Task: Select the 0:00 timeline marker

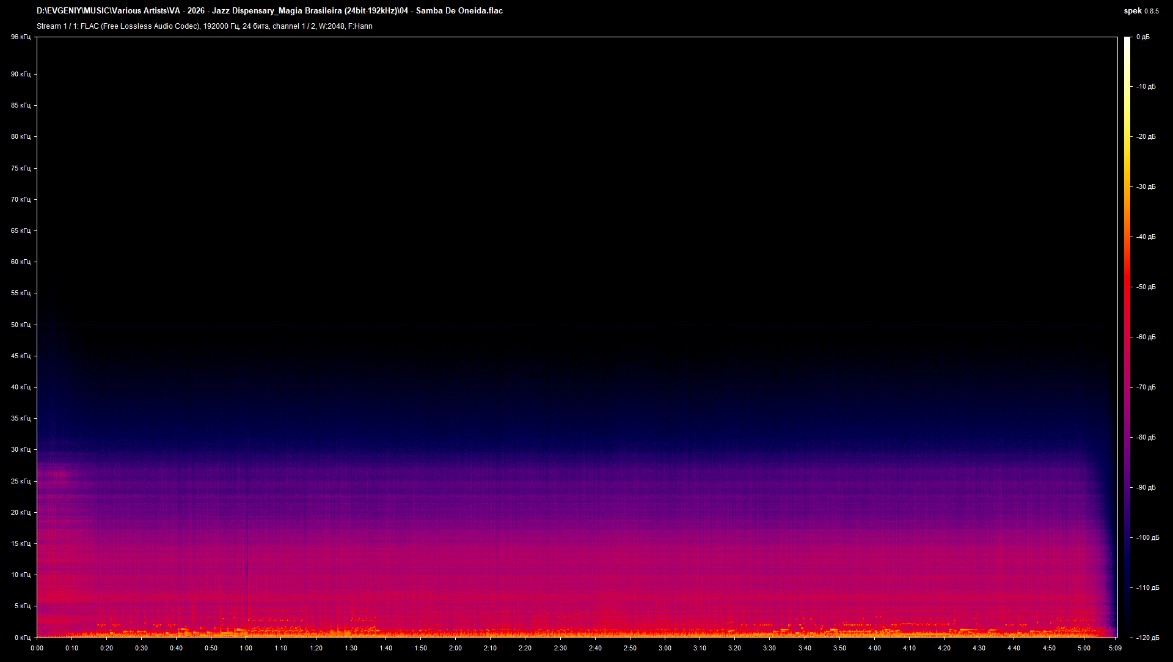Action: (37, 649)
